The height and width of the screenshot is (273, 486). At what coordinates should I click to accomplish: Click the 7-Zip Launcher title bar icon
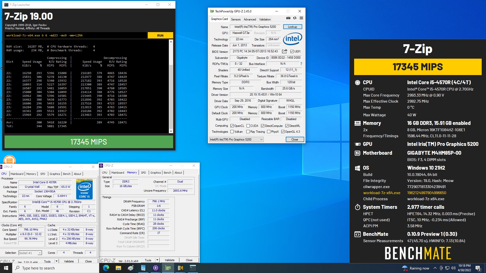tap(6, 5)
